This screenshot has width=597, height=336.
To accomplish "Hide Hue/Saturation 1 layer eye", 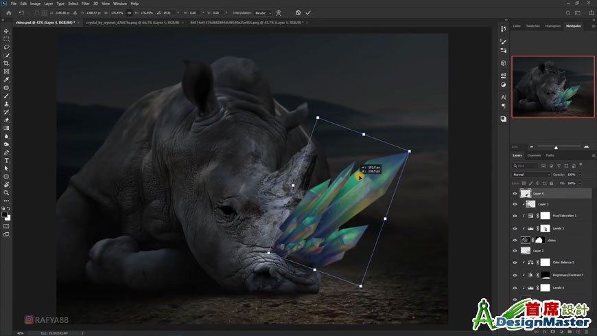I will tap(515, 216).
